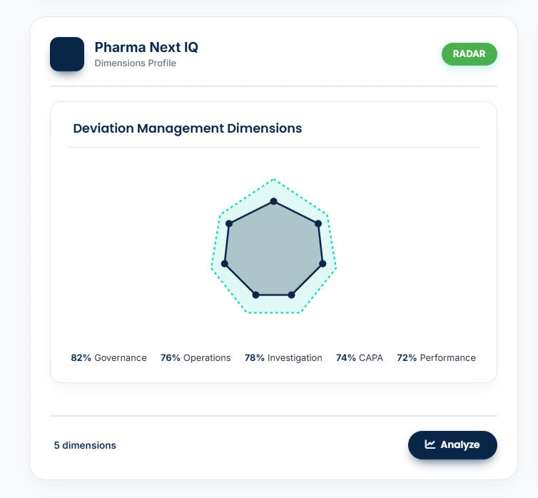Click the 76% Operations legend entry
538x498 pixels.
tap(196, 357)
